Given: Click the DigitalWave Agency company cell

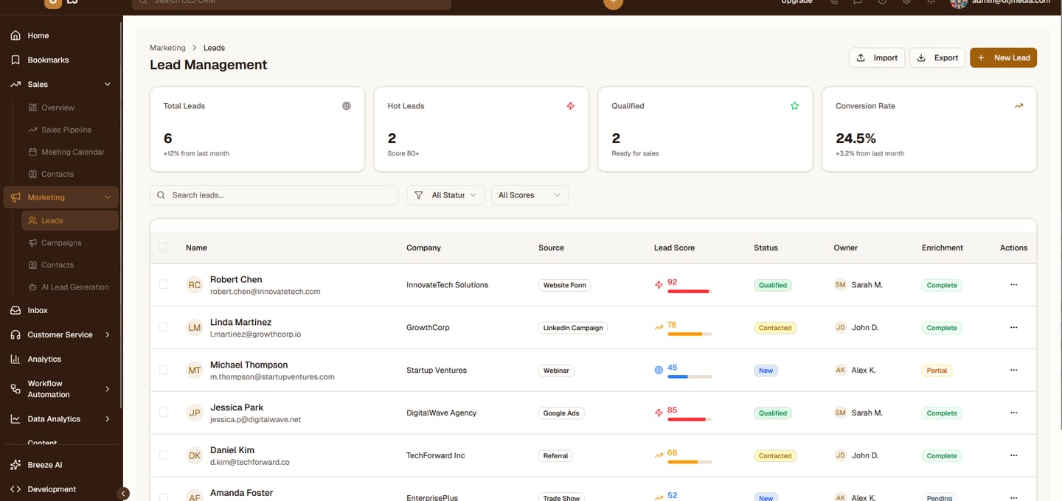Looking at the screenshot, I should 442,413.
